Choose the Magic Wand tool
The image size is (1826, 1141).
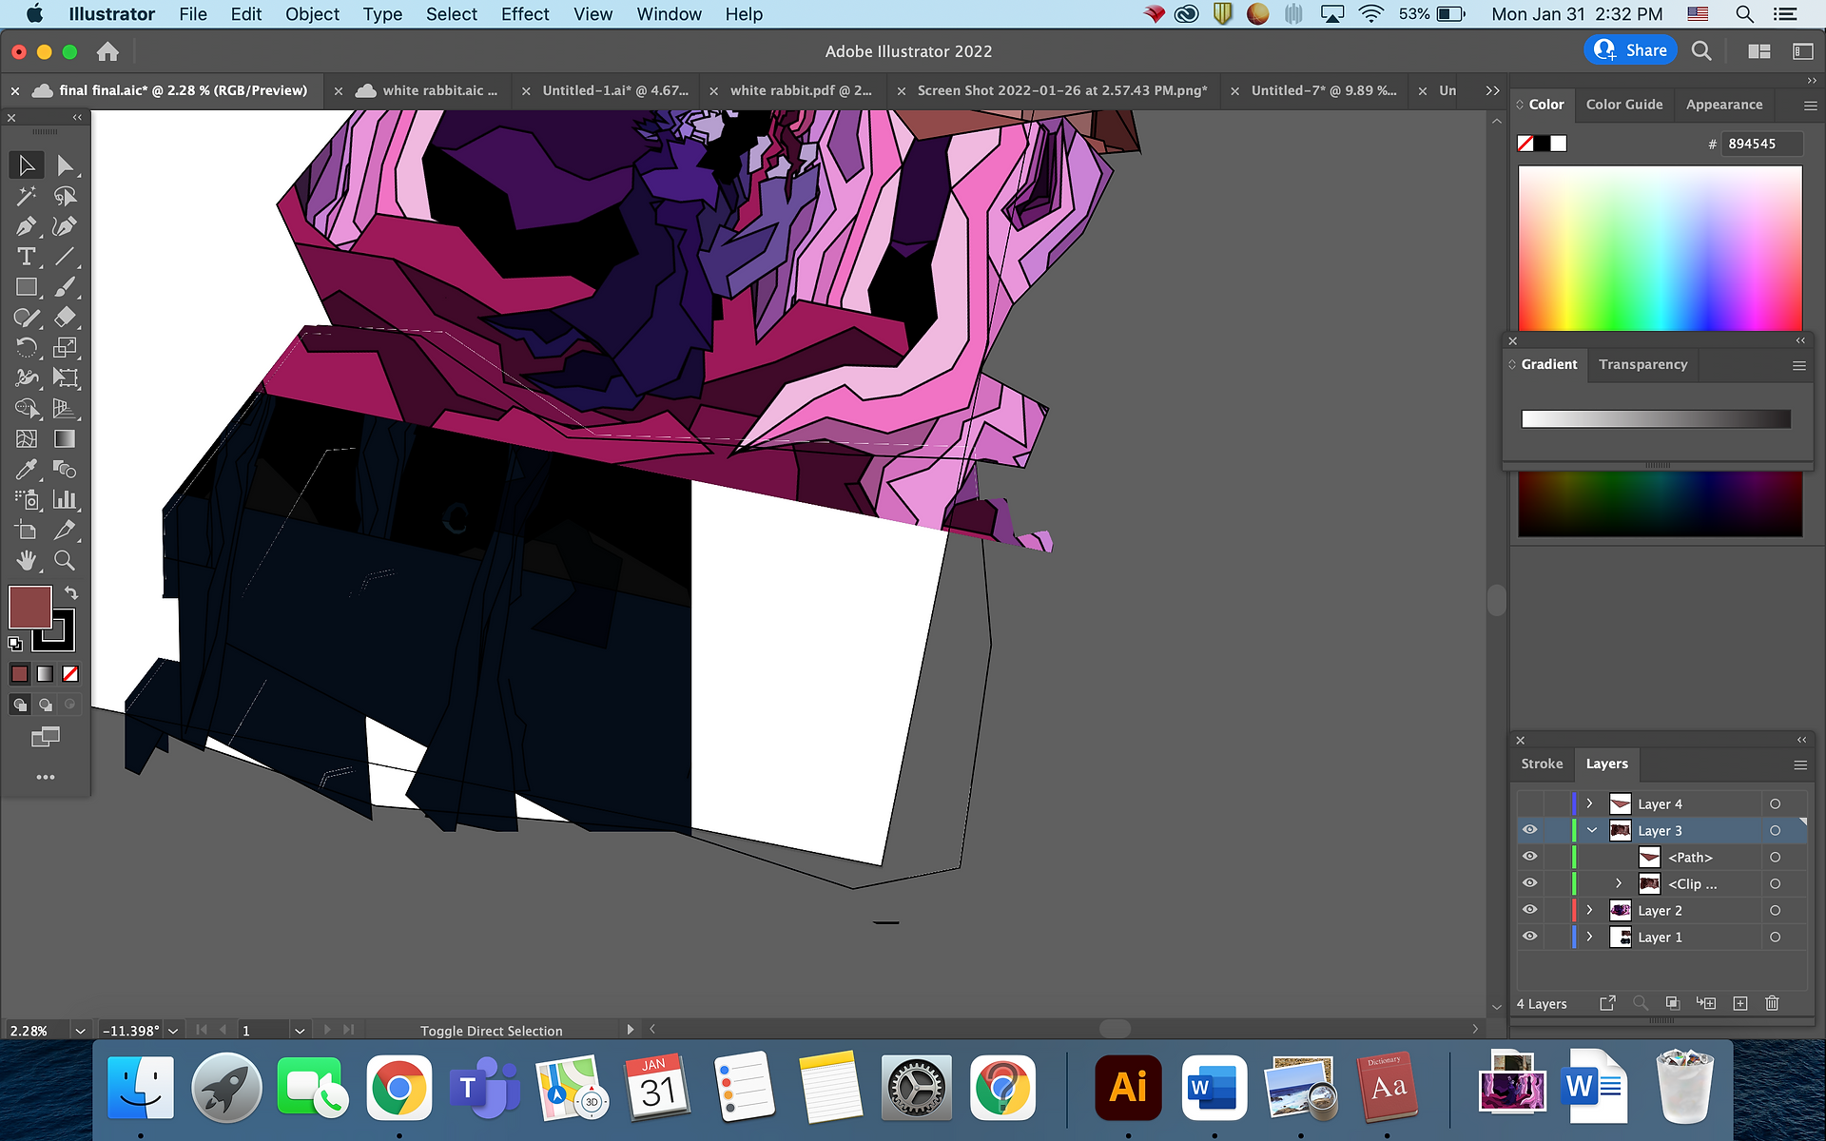point(27,196)
